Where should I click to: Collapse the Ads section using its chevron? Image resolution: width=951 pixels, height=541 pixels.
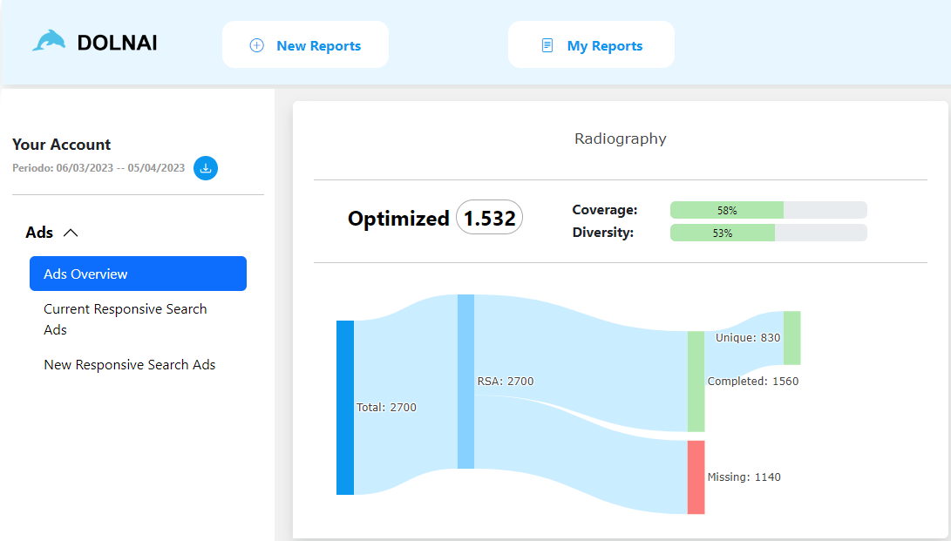[71, 233]
